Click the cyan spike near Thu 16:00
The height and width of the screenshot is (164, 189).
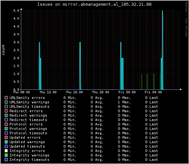tap(80, 66)
